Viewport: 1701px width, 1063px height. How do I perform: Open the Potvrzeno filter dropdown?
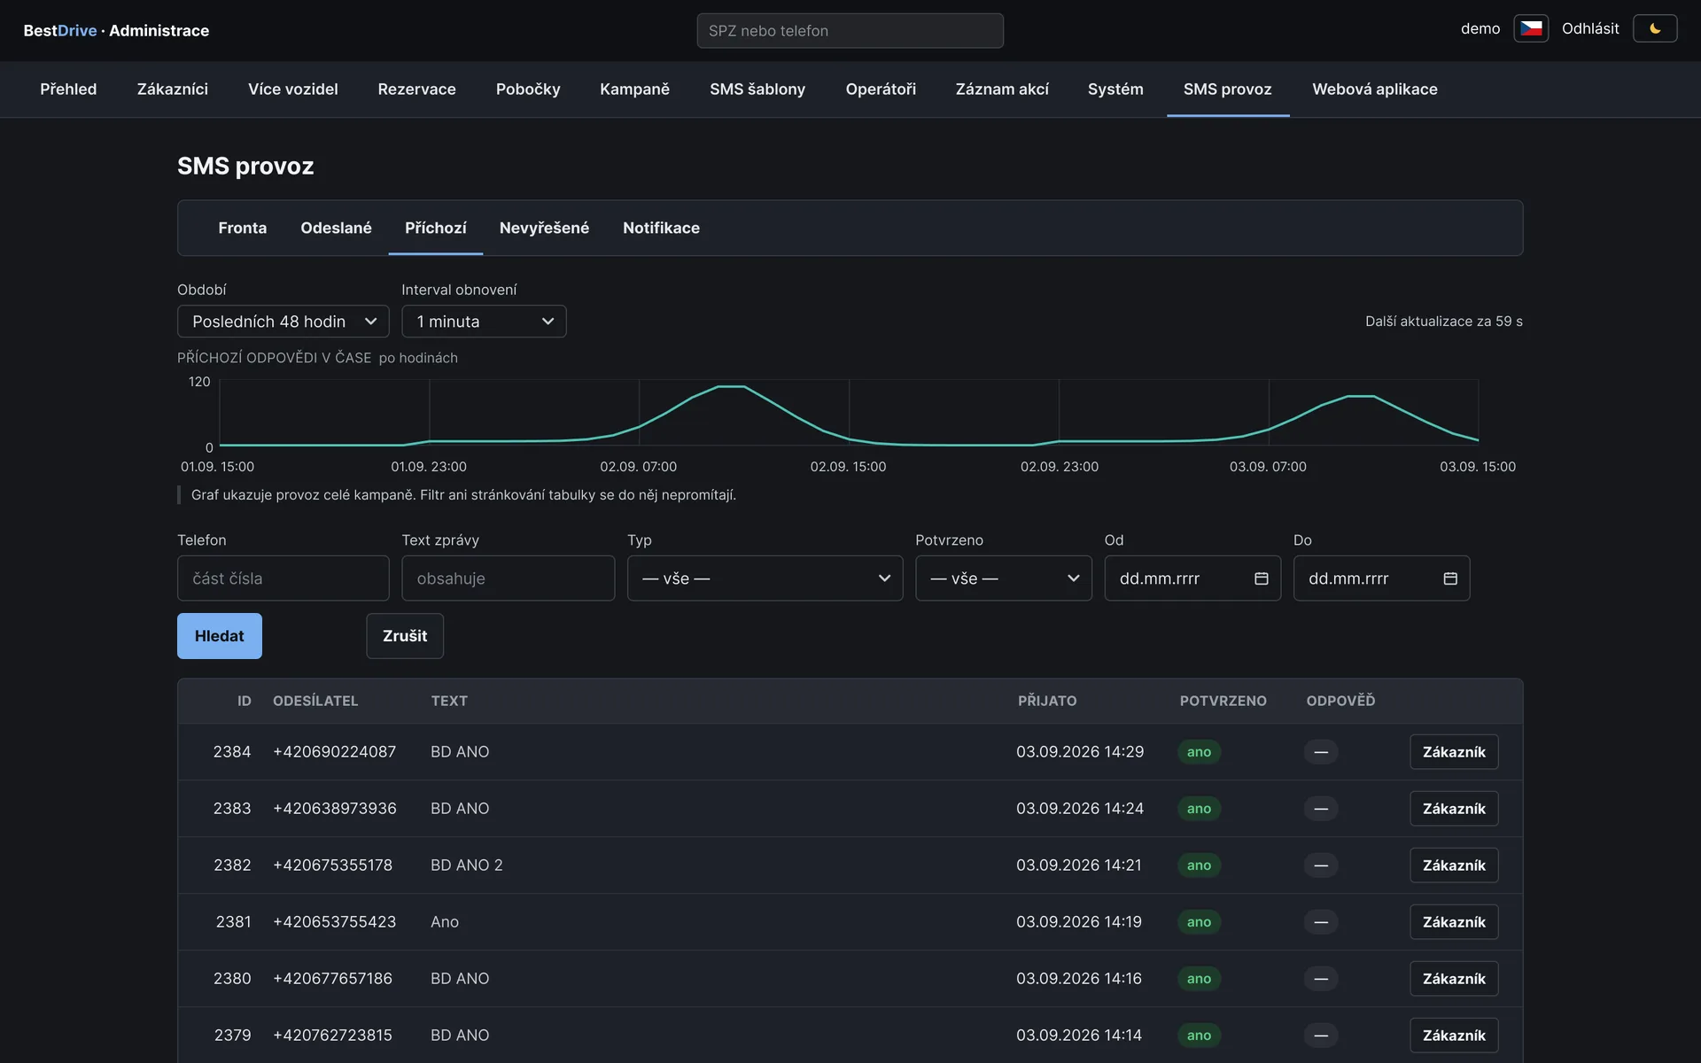[x=1003, y=578]
